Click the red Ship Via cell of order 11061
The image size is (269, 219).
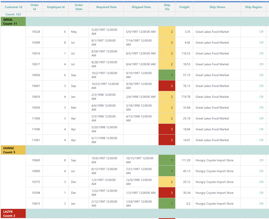167,140
